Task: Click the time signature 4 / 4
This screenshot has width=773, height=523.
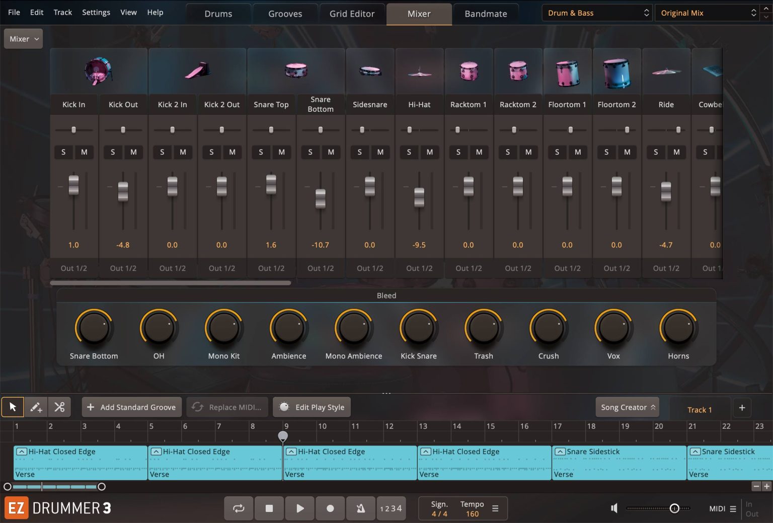Action: [439, 514]
